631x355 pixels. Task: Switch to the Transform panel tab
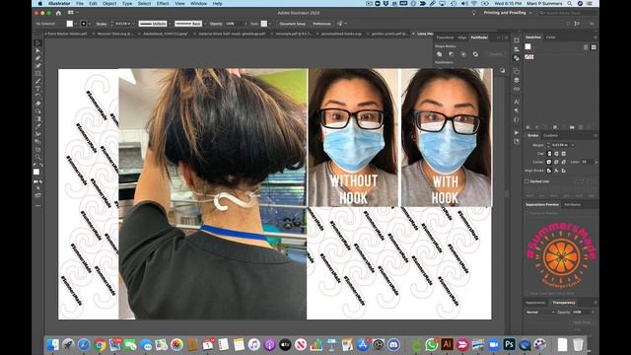tap(445, 37)
